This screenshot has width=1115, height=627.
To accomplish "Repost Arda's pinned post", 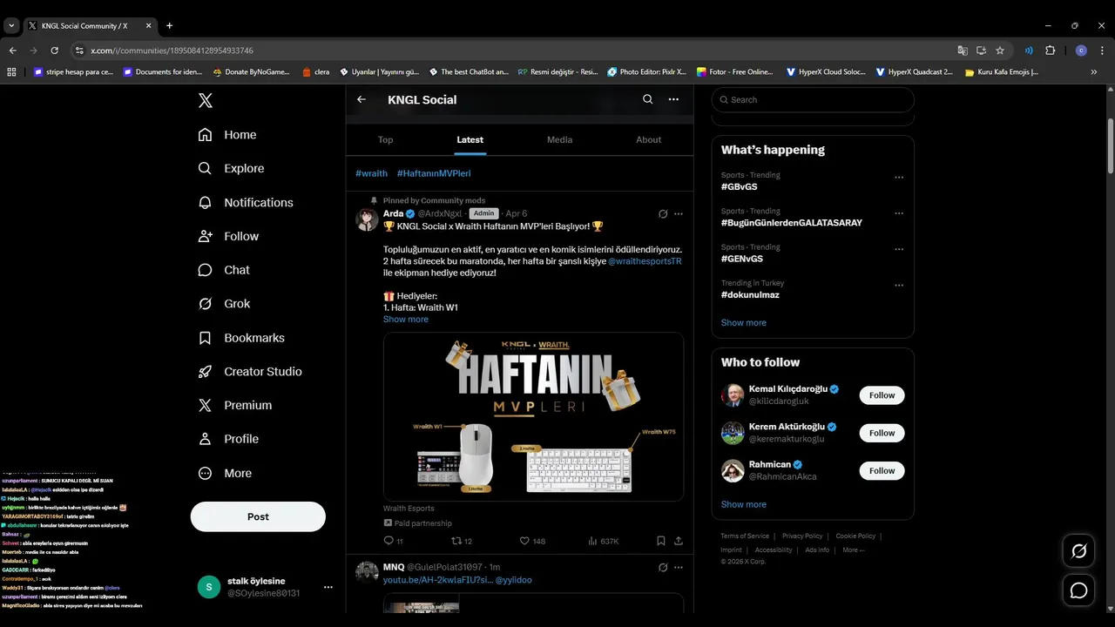I will pos(461,541).
